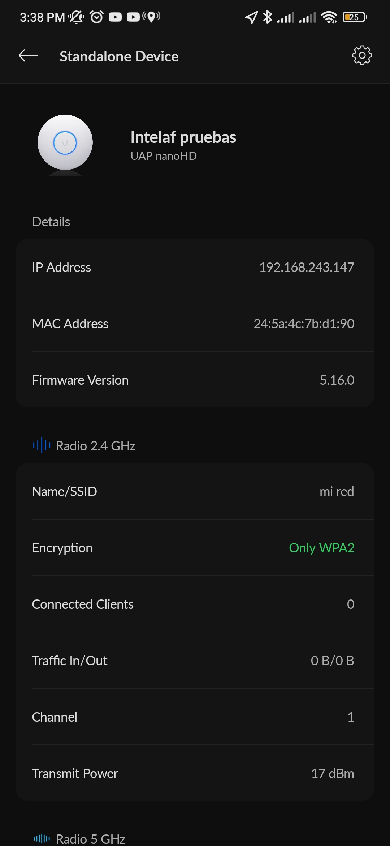Image resolution: width=390 pixels, height=846 pixels.
Task: Tap the Intelaf pruebas device name
Action: pyautogui.click(x=183, y=137)
